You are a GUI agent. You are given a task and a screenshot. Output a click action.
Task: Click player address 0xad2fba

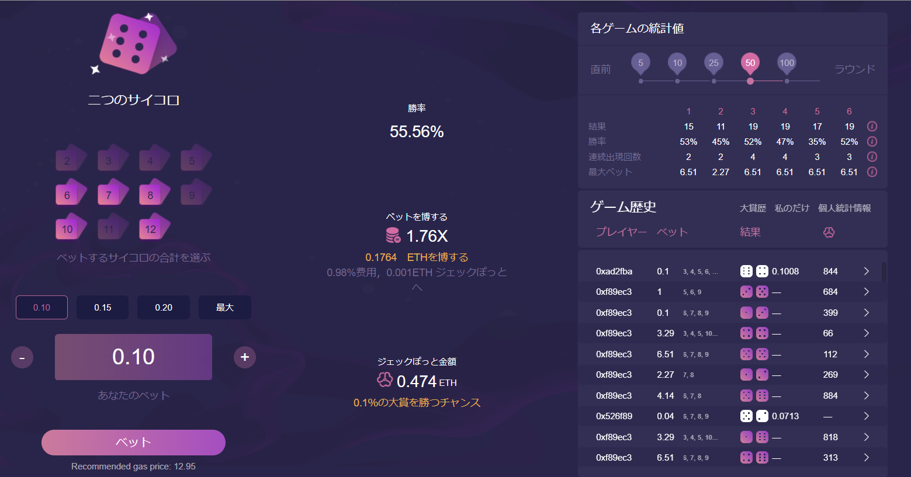click(614, 271)
